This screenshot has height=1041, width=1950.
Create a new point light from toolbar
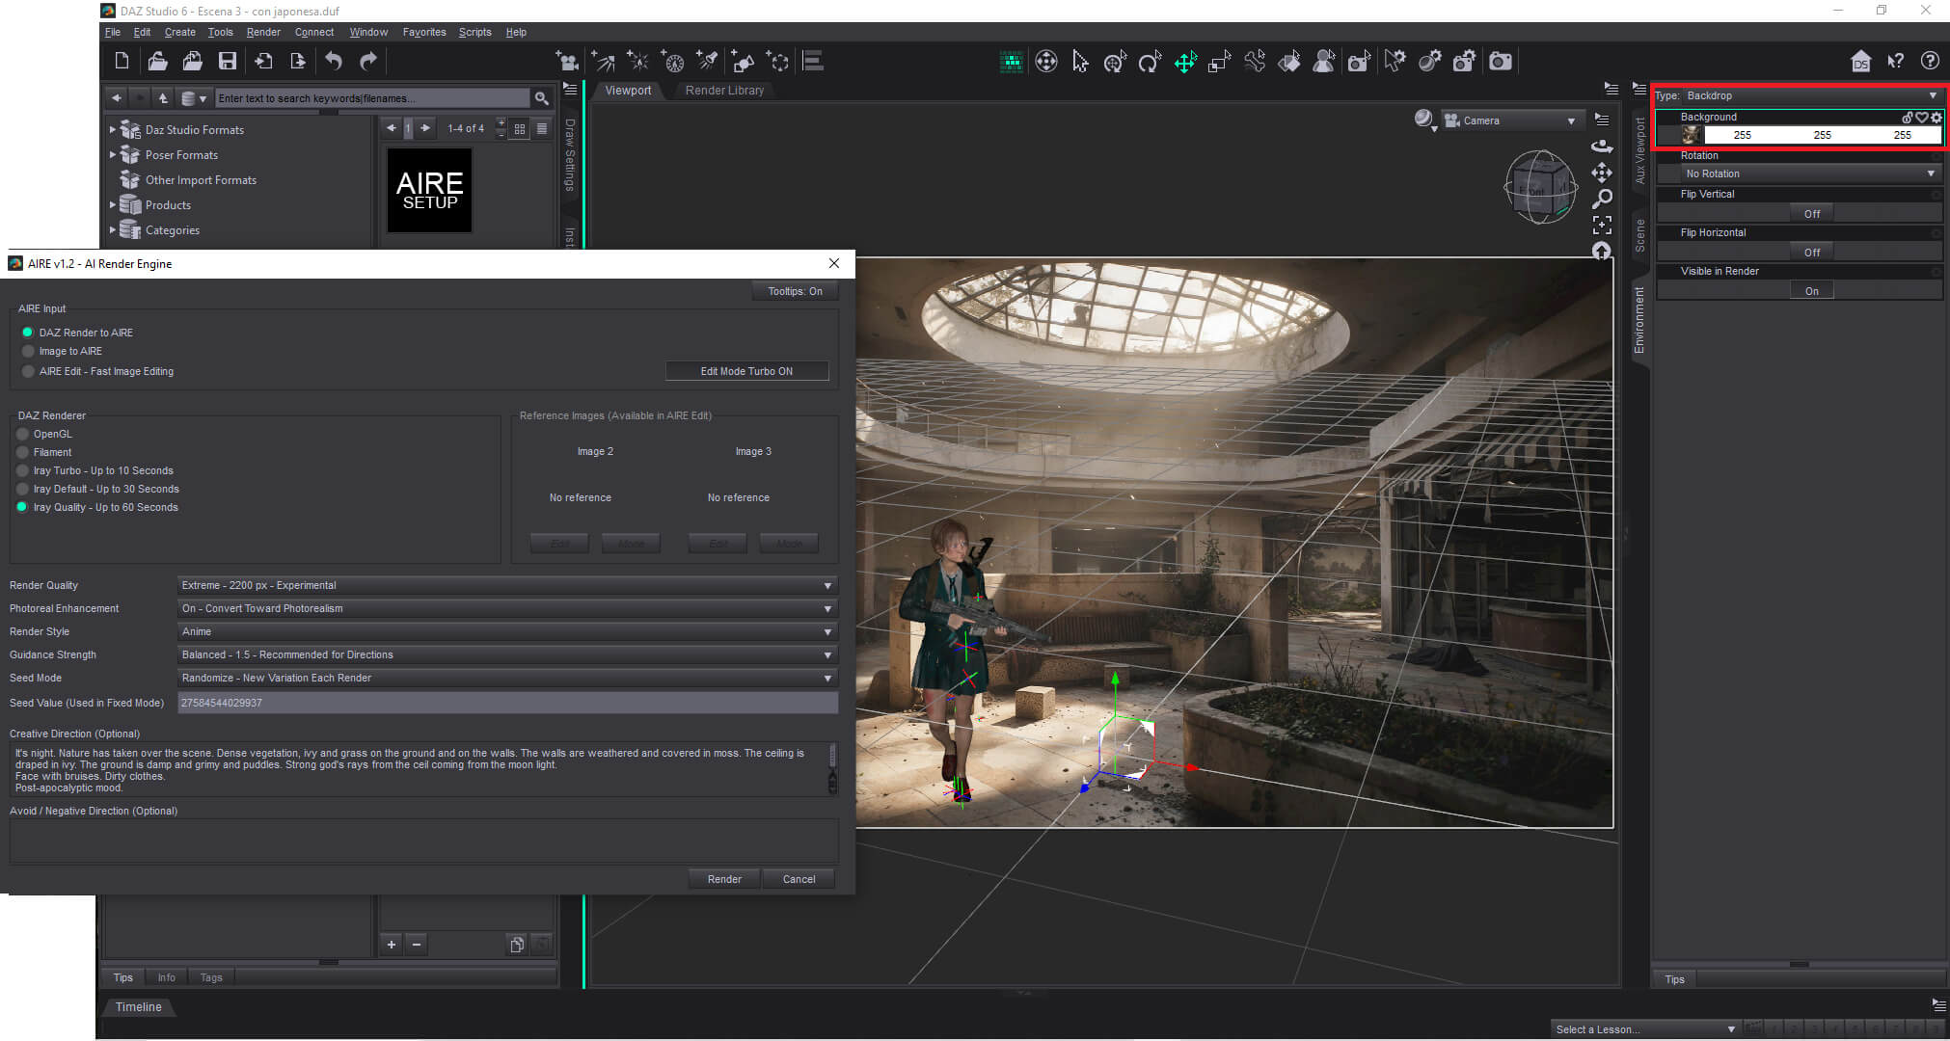[x=638, y=62]
